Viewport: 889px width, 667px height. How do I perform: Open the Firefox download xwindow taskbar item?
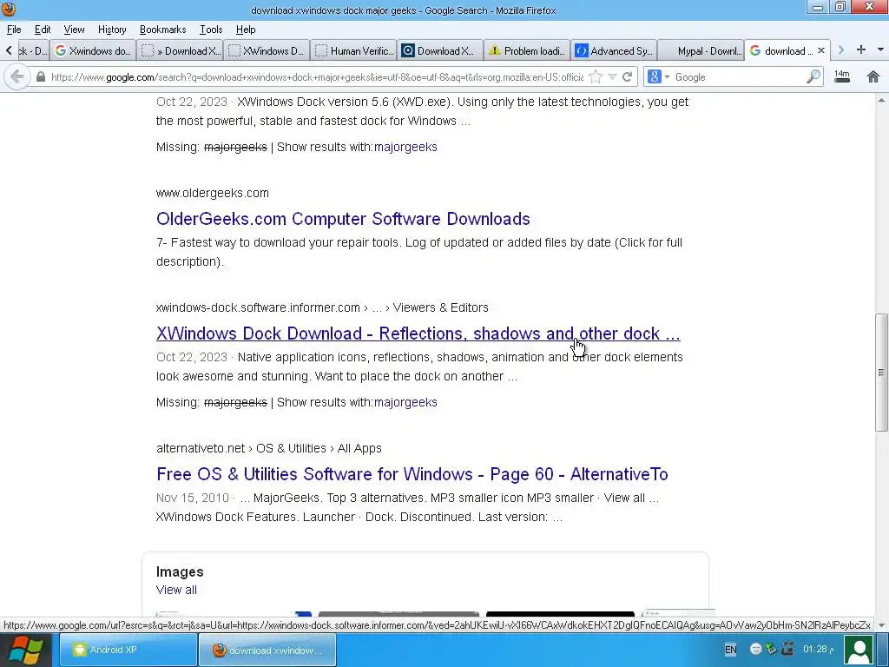point(267,650)
